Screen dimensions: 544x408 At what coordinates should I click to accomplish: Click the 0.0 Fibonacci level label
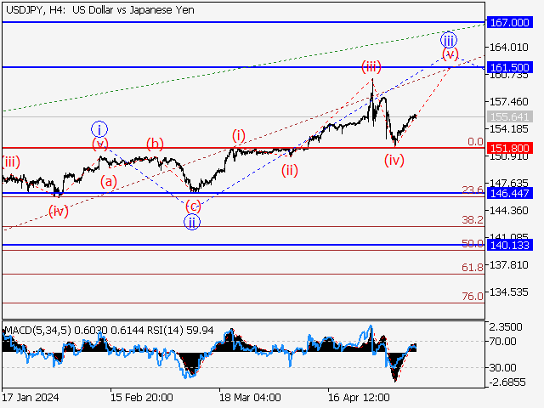coord(475,142)
